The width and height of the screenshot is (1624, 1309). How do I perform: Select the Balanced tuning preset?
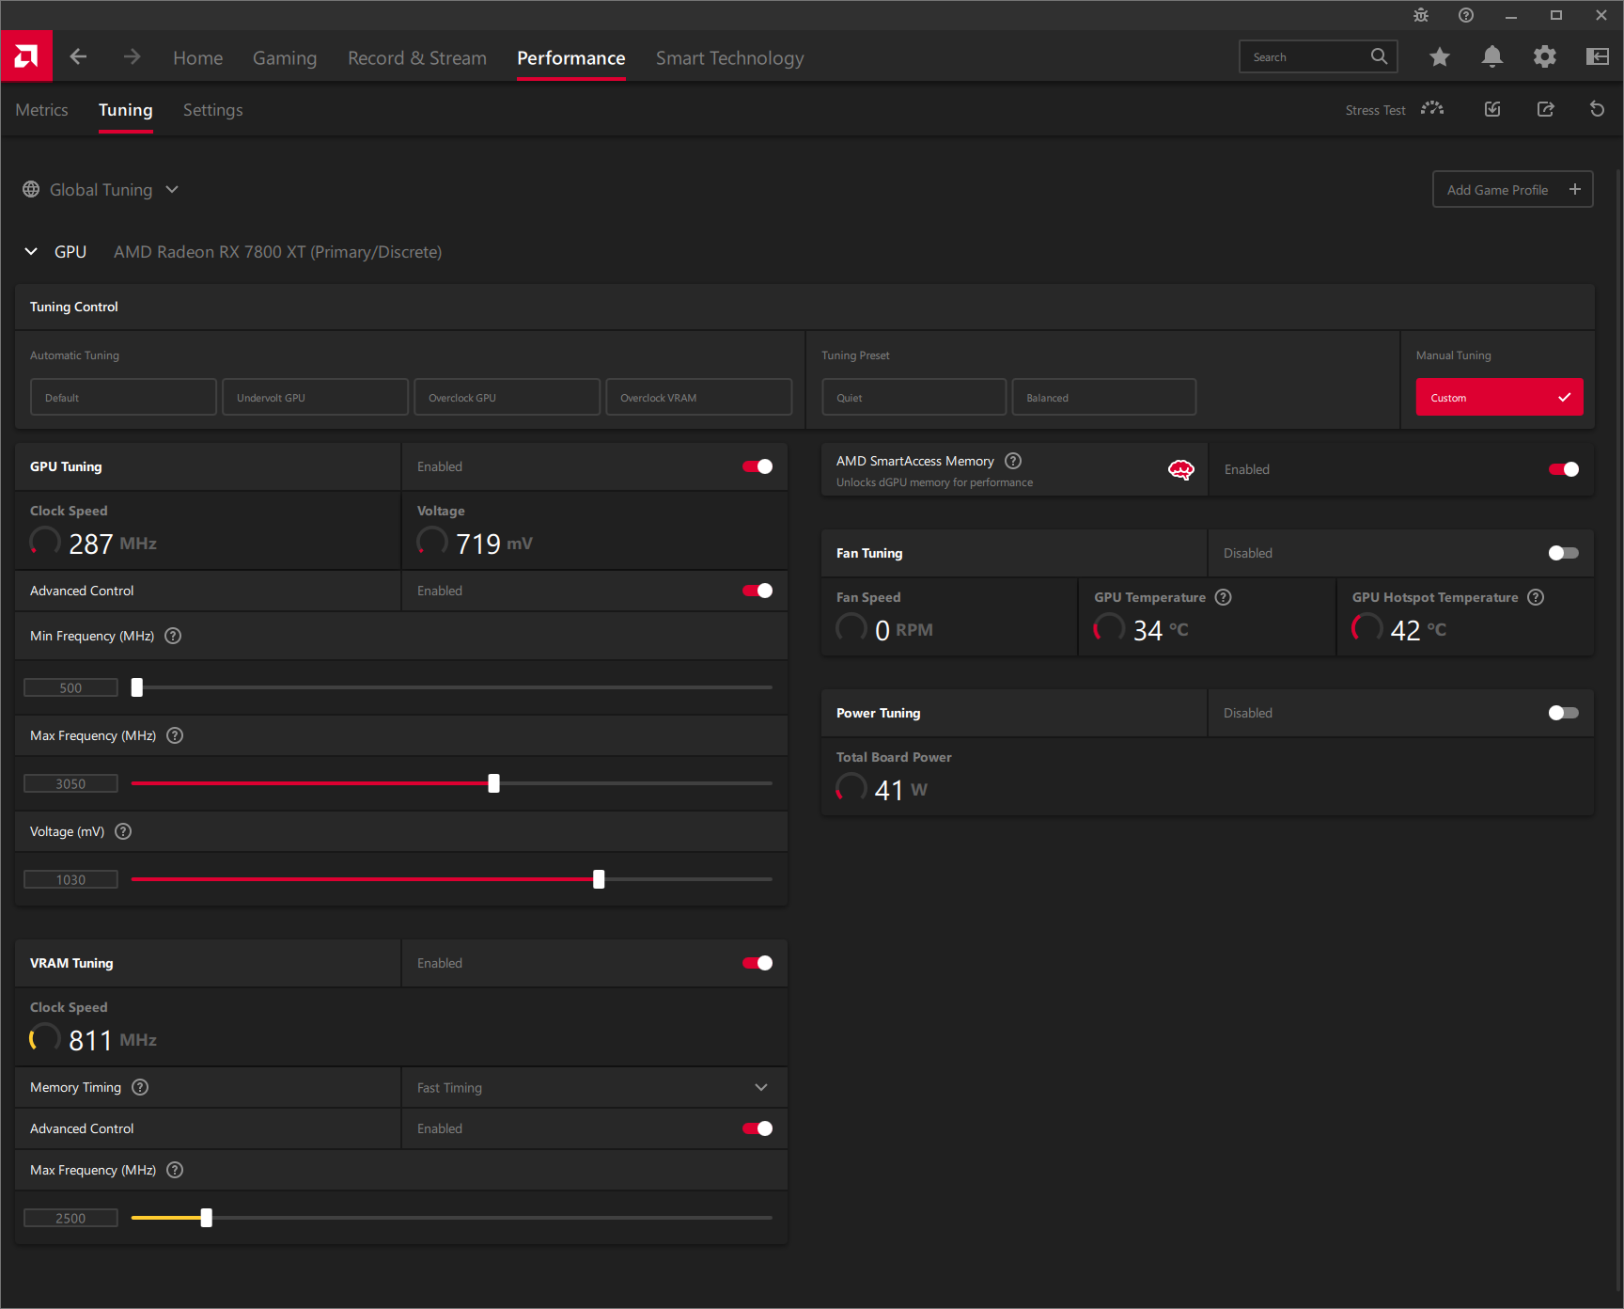click(1104, 397)
